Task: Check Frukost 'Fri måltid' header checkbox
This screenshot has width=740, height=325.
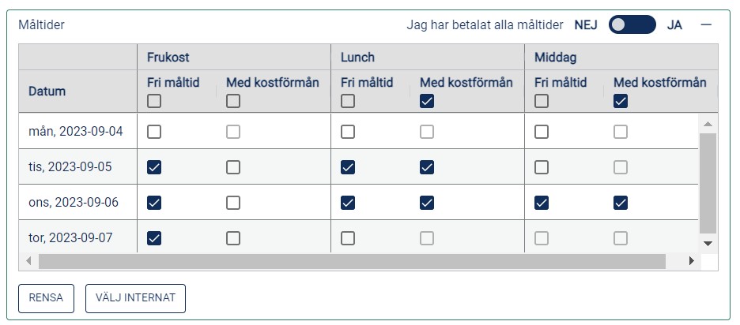Action: [154, 101]
